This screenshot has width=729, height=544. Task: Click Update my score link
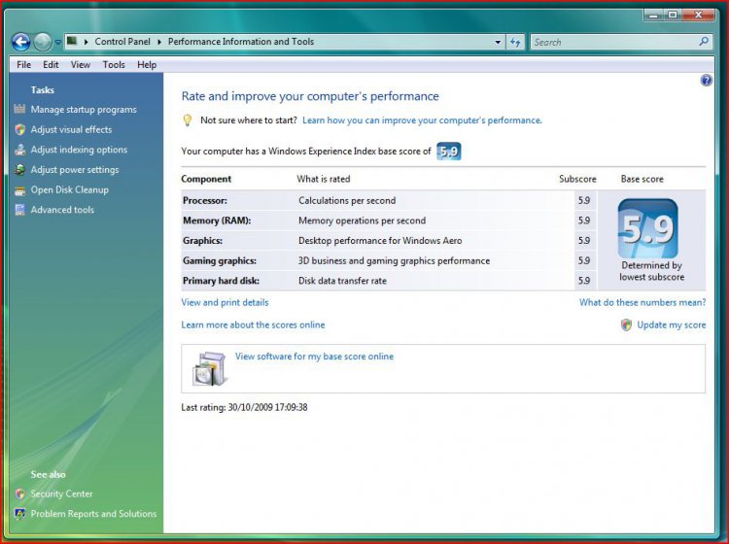click(x=672, y=324)
